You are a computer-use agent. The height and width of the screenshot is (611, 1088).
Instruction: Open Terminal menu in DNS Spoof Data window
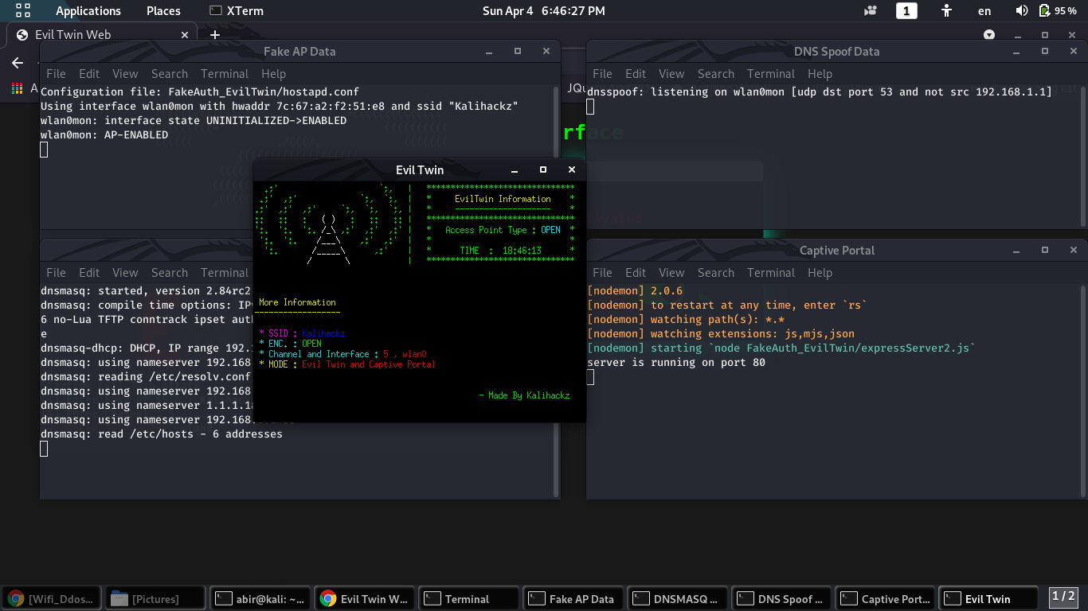770,74
